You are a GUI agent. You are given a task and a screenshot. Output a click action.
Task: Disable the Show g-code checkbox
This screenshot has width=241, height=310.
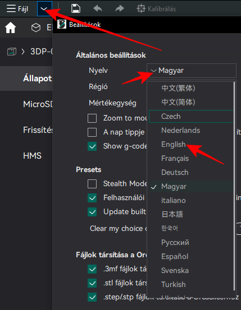point(92,146)
